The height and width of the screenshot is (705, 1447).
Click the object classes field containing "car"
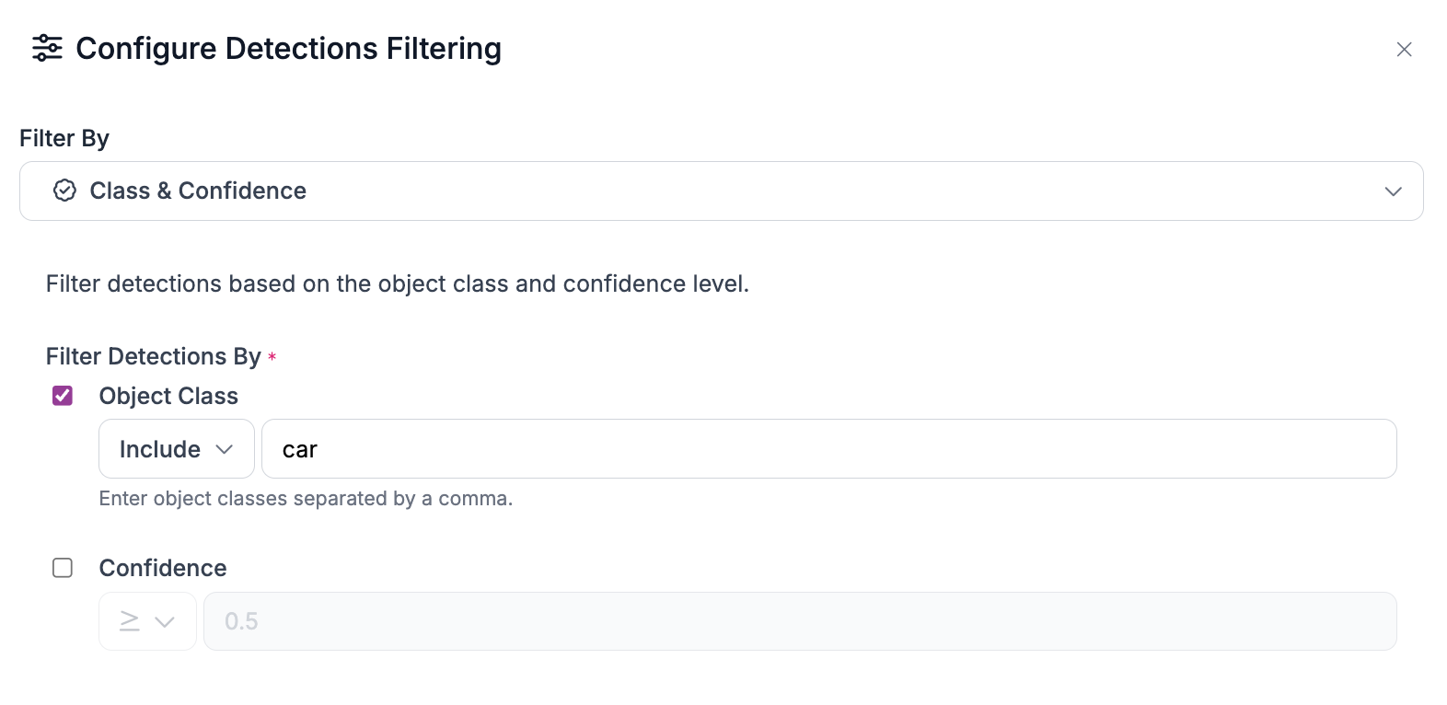pos(828,449)
